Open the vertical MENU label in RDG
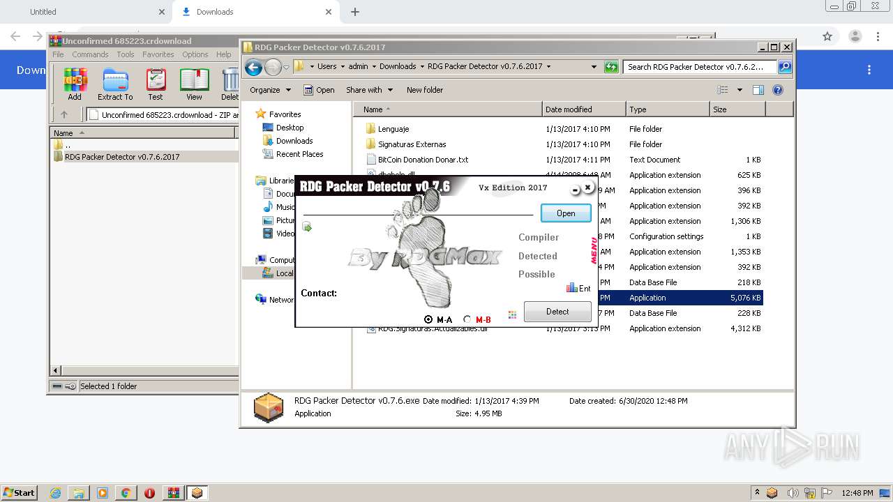The image size is (893, 502). [x=594, y=251]
